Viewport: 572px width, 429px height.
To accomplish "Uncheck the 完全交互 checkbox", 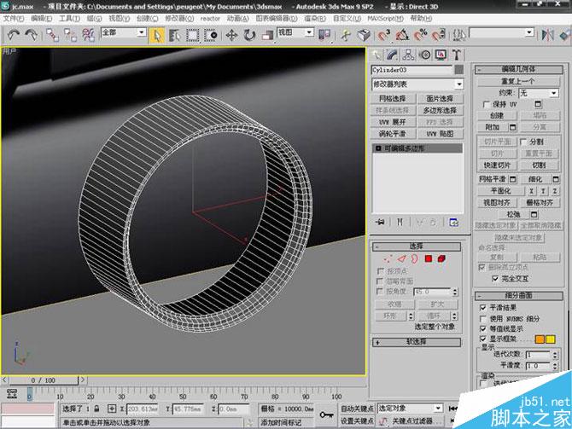I will [x=496, y=279].
